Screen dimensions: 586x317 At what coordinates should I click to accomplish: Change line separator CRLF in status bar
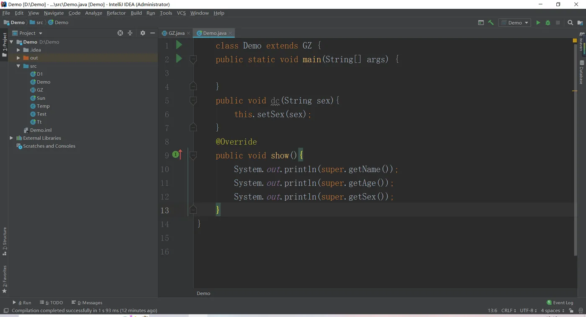click(x=509, y=311)
